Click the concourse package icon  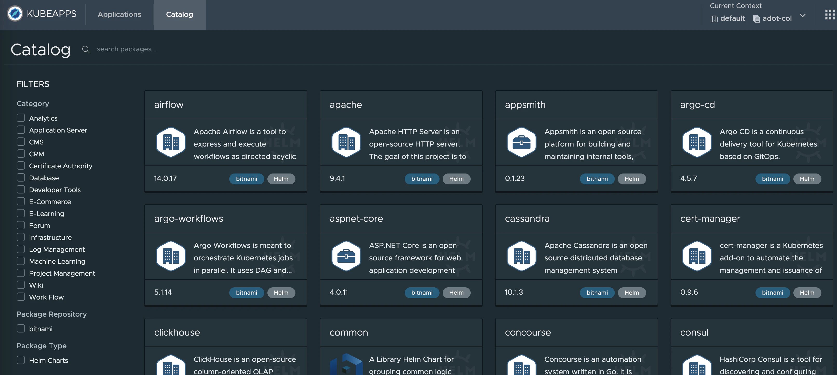point(522,365)
